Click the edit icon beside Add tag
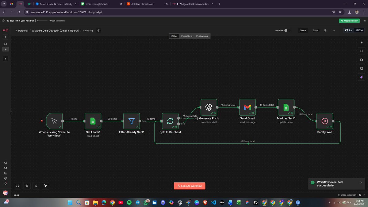The width and height of the screenshot is (368, 207). (x=98, y=30)
